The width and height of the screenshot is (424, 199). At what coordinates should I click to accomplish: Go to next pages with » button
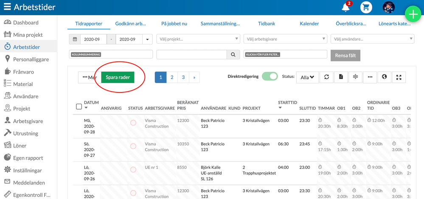click(x=194, y=77)
